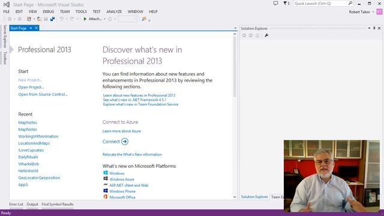Open the Attach button dropdown arrow
384x216 pixels.
(104, 19)
